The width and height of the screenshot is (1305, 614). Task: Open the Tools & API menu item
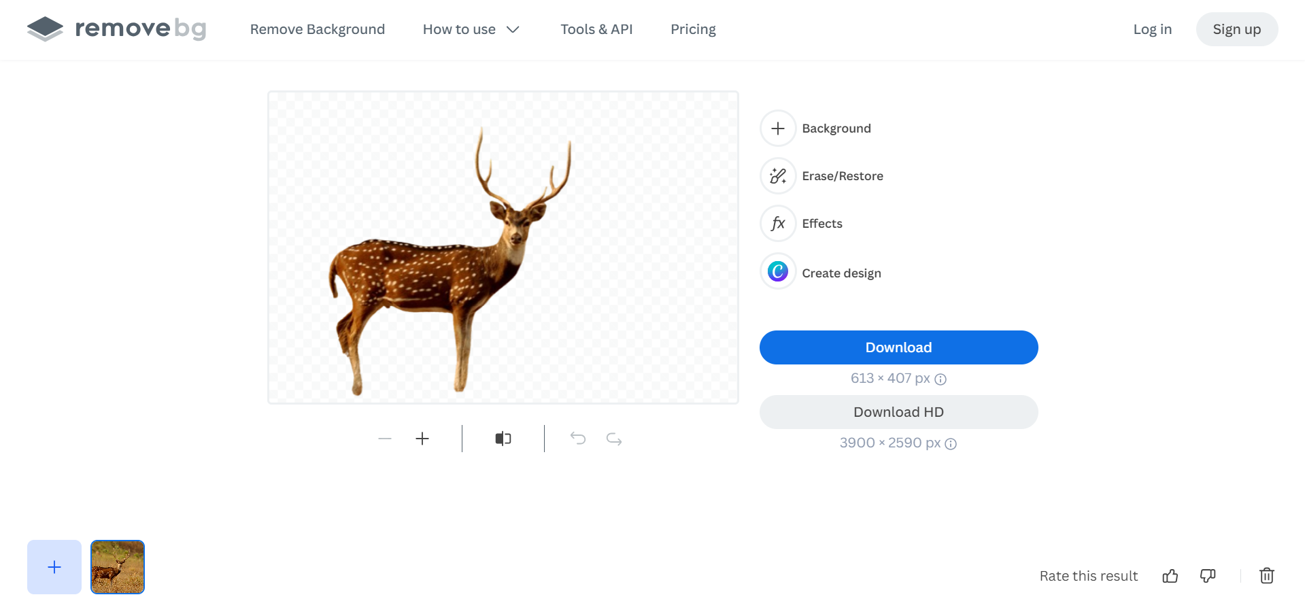pyautogui.click(x=596, y=29)
